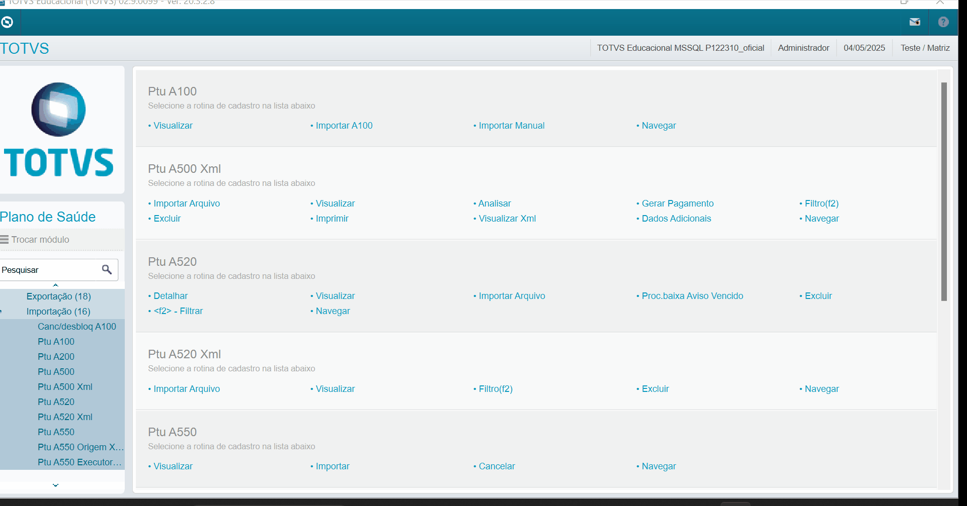Click Filtro(f2) under Ptu A500 Xml
This screenshot has width=967, height=506.
tap(822, 204)
